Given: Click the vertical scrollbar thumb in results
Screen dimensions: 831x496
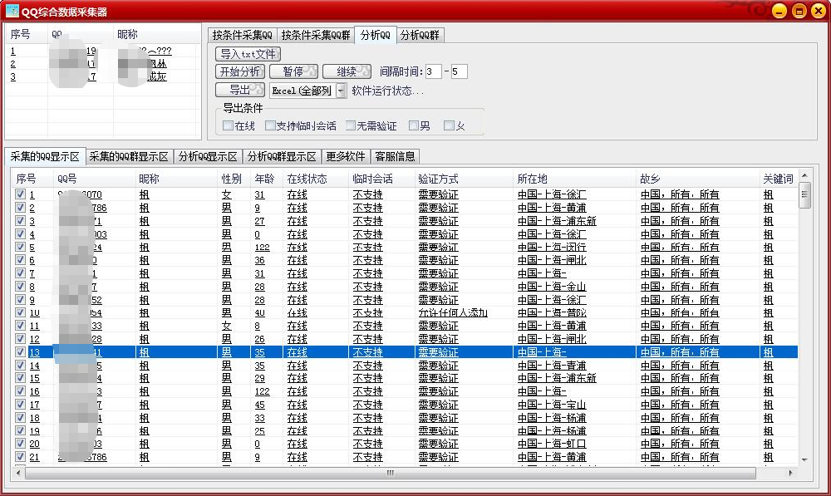Looking at the screenshot, I should (804, 194).
